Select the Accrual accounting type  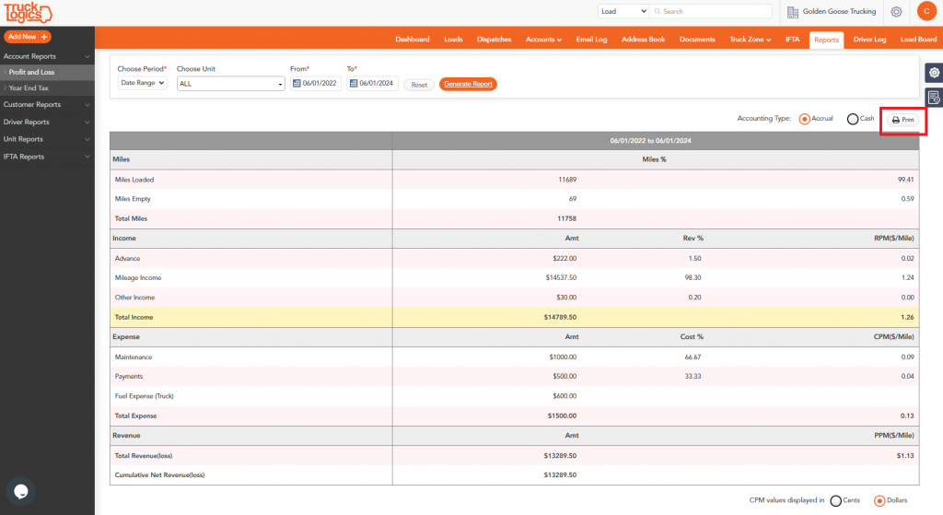coord(804,119)
